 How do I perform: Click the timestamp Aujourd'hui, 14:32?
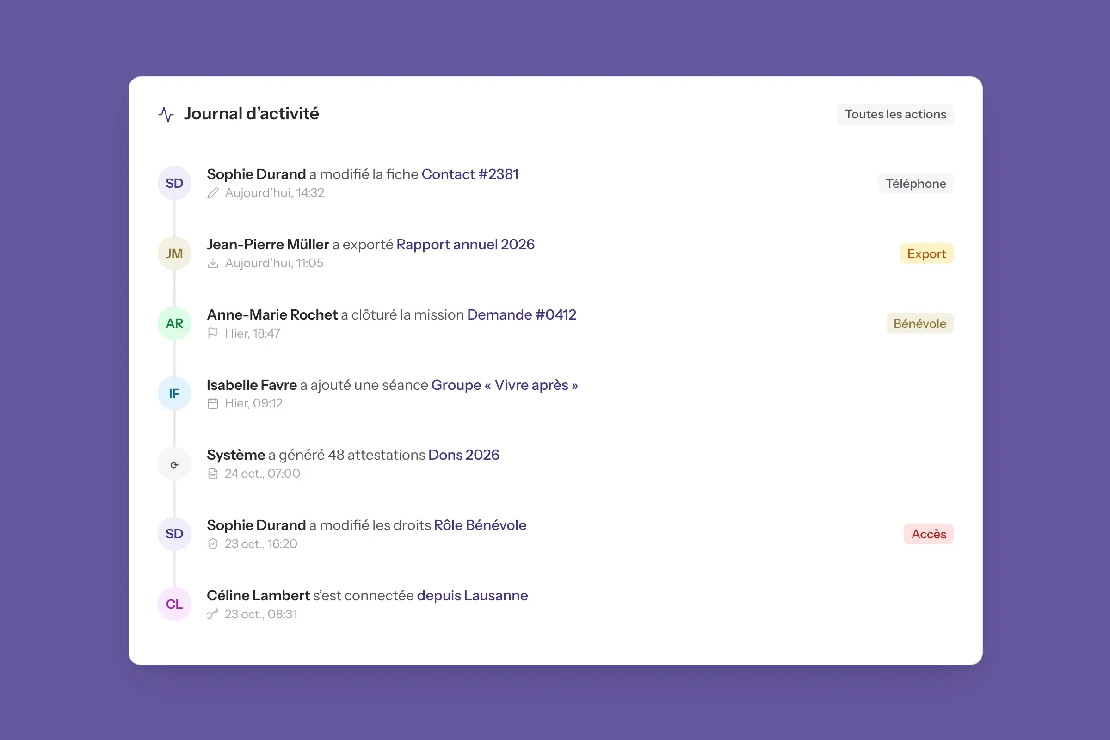pos(274,193)
